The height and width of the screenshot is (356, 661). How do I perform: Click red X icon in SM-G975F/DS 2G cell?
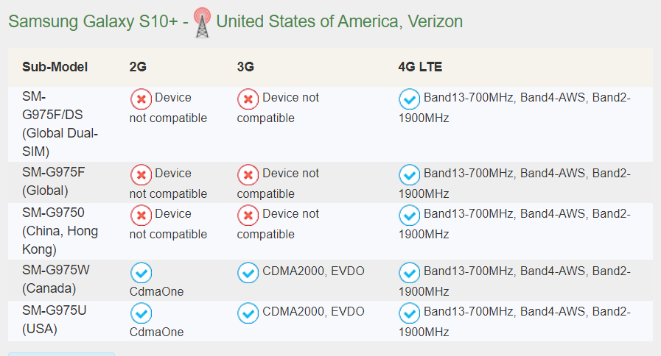tap(141, 99)
